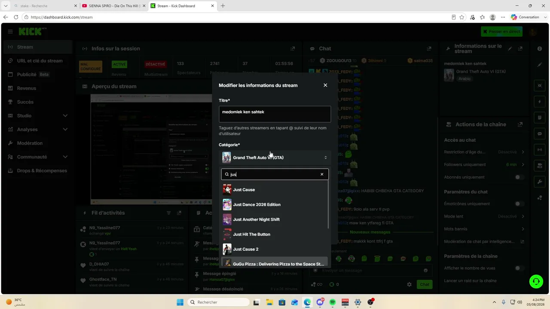Expand the Studio sidebar menu
The image size is (550, 309).
37,116
